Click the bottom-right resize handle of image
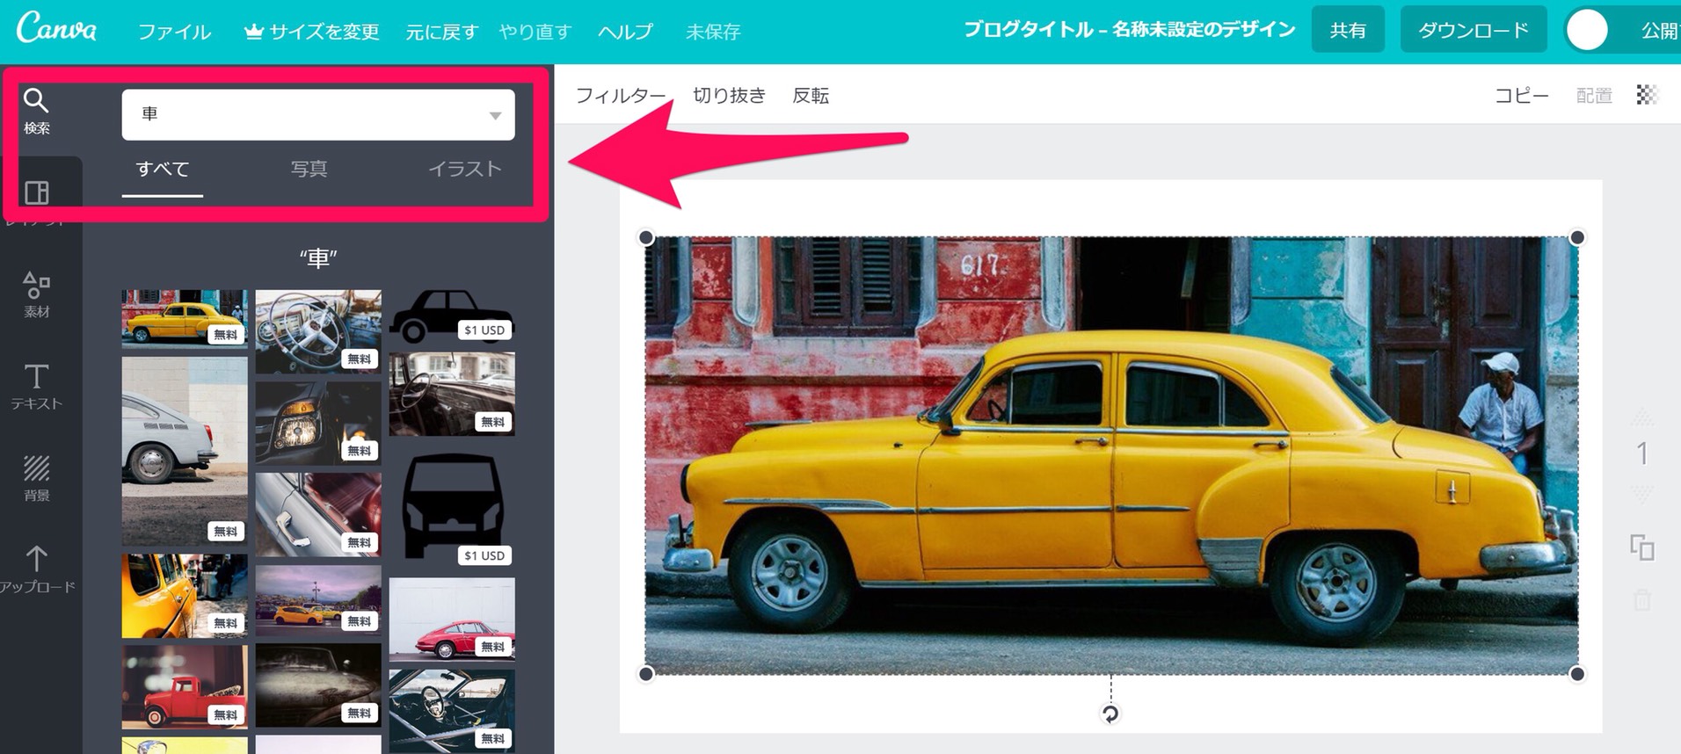This screenshot has width=1681, height=754. [x=1577, y=674]
